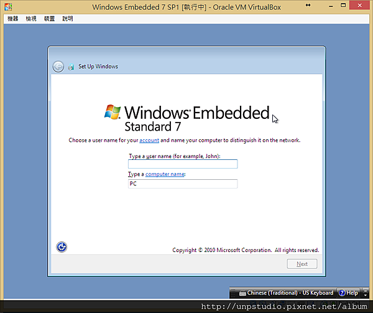Click the Set Up Windows title icon
Image resolution: width=373 pixels, height=313 pixels.
(x=71, y=67)
